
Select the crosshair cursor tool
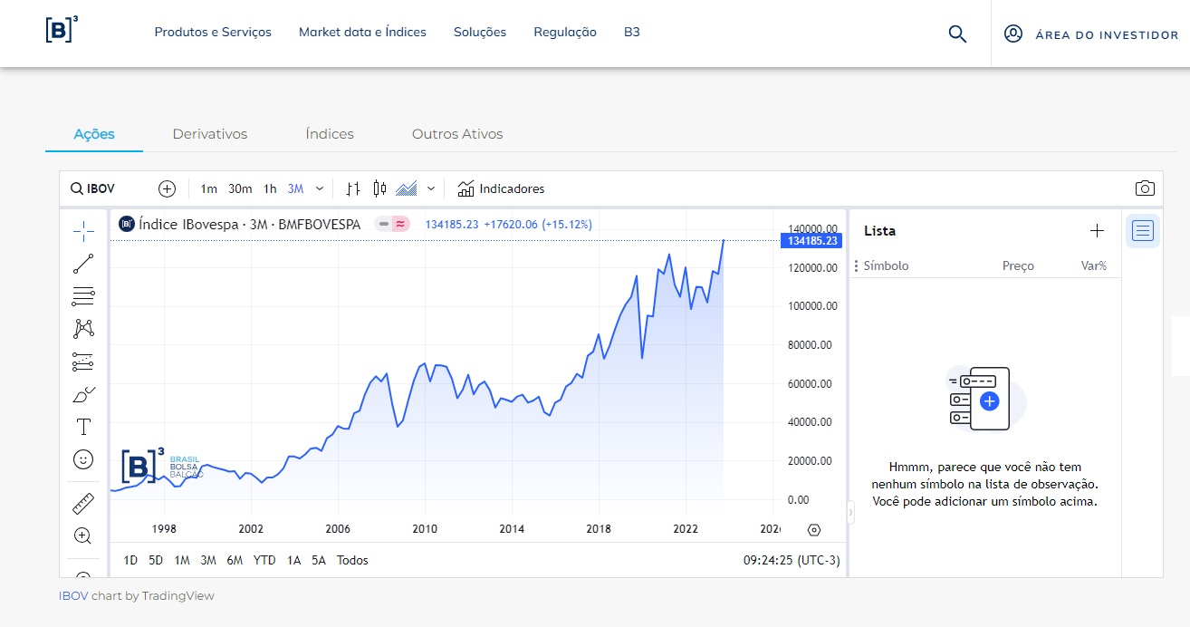click(x=83, y=231)
